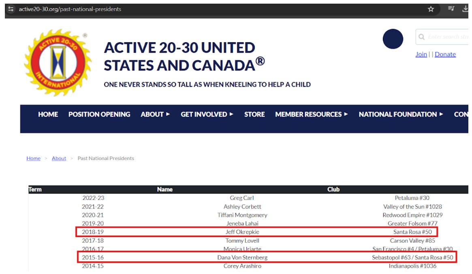The width and height of the screenshot is (472, 274).
Task: Click the slogan ONE NEVER STANDS SO TALL
Action: (x=207, y=85)
